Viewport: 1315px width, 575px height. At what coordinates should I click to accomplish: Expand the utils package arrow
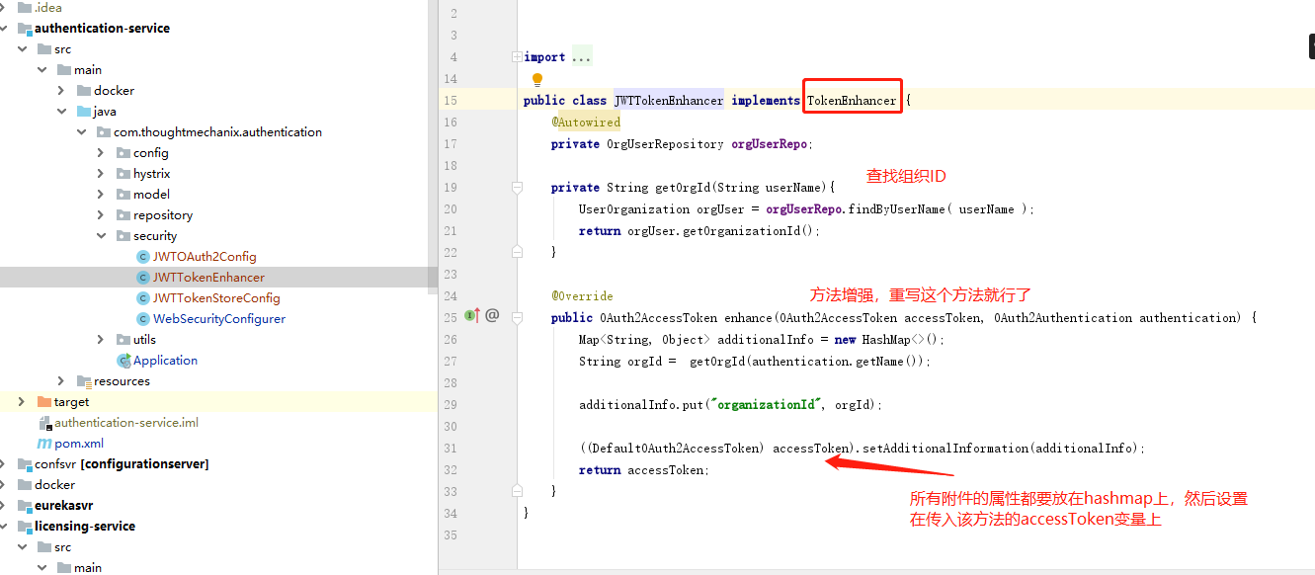(101, 340)
